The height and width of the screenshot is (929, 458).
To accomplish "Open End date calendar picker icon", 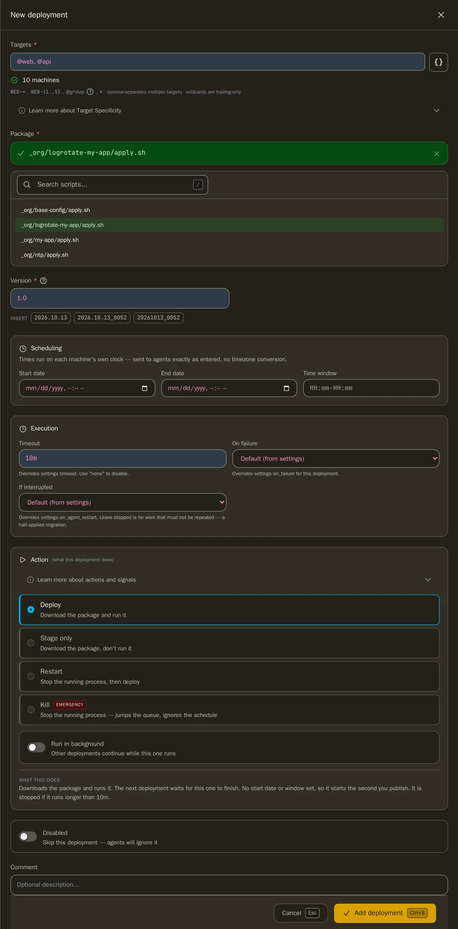I will click(x=286, y=388).
